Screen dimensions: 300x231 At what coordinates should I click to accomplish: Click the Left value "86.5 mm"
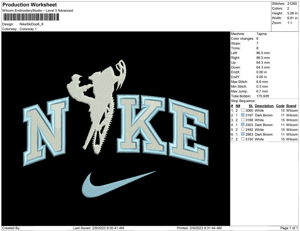[x=263, y=53]
